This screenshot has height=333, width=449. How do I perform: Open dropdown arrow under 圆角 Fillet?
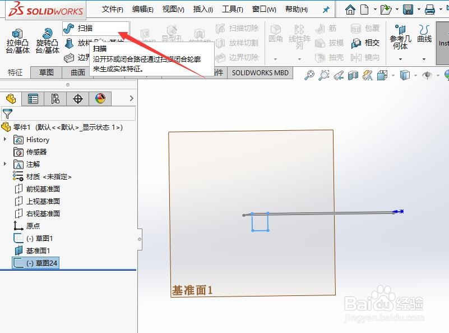coord(275,59)
